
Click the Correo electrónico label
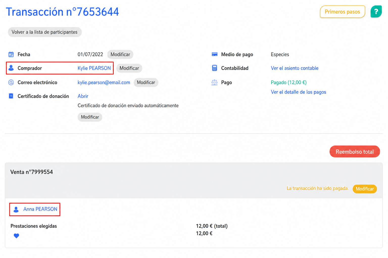37,82
